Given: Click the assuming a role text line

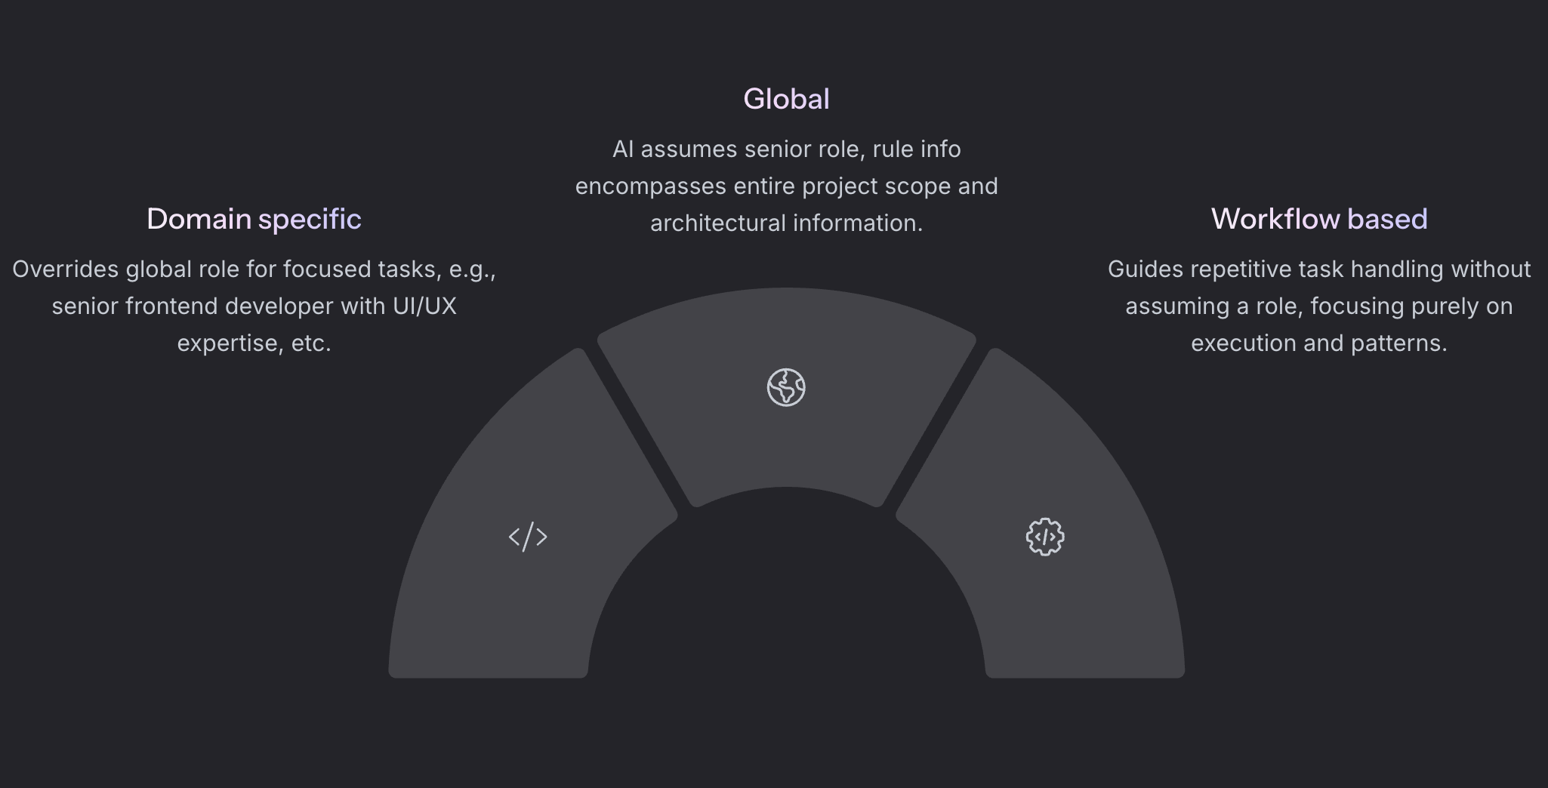Looking at the screenshot, I should (x=1318, y=306).
